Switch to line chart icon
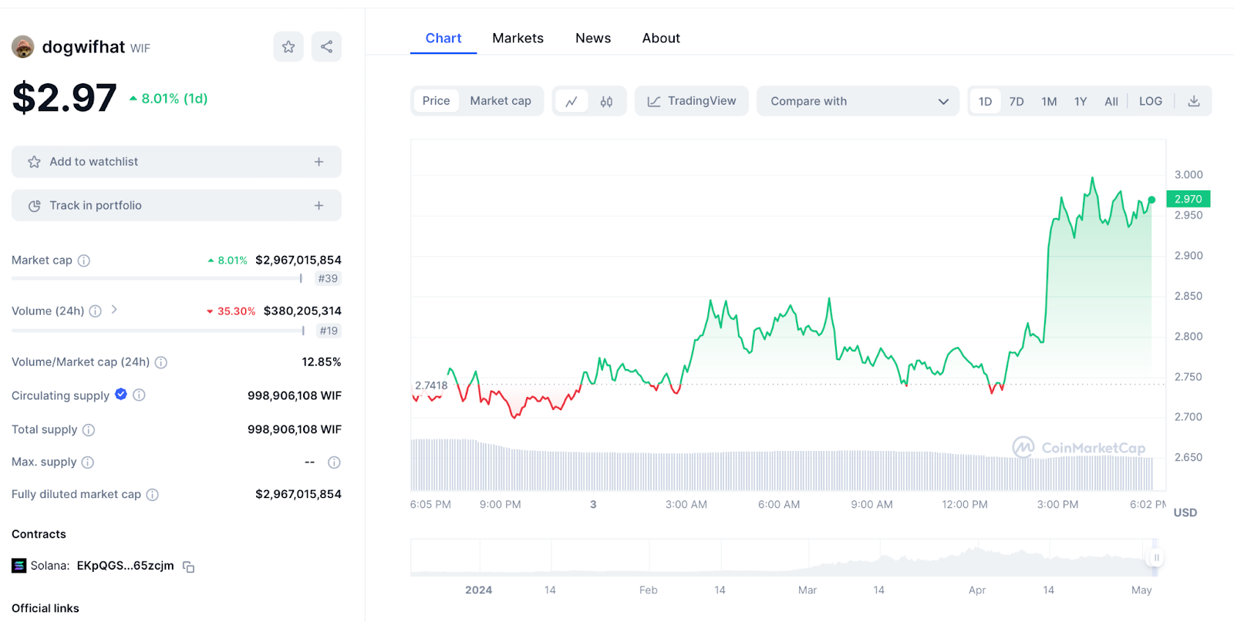The image size is (1234, 622). (x=571, y=102)
